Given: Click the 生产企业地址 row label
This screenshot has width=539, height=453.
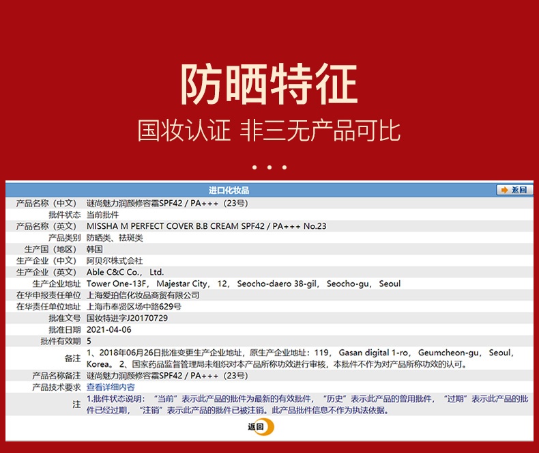Looking at the screenshot, I should (57, 284).
